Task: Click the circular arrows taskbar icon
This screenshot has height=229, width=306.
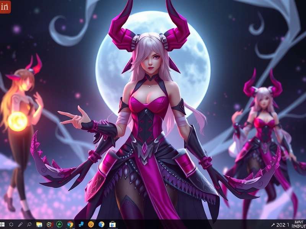Action: (11, 224)
